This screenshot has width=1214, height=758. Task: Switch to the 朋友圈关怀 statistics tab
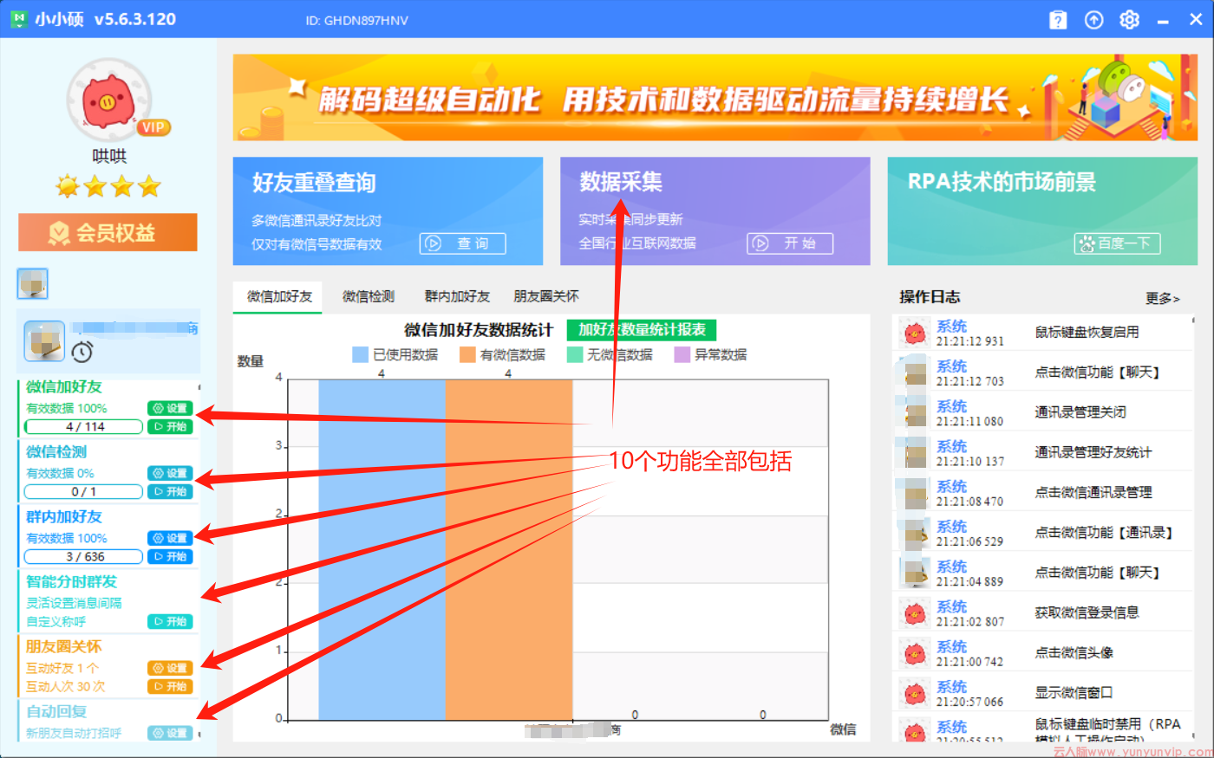pos(546,296)
